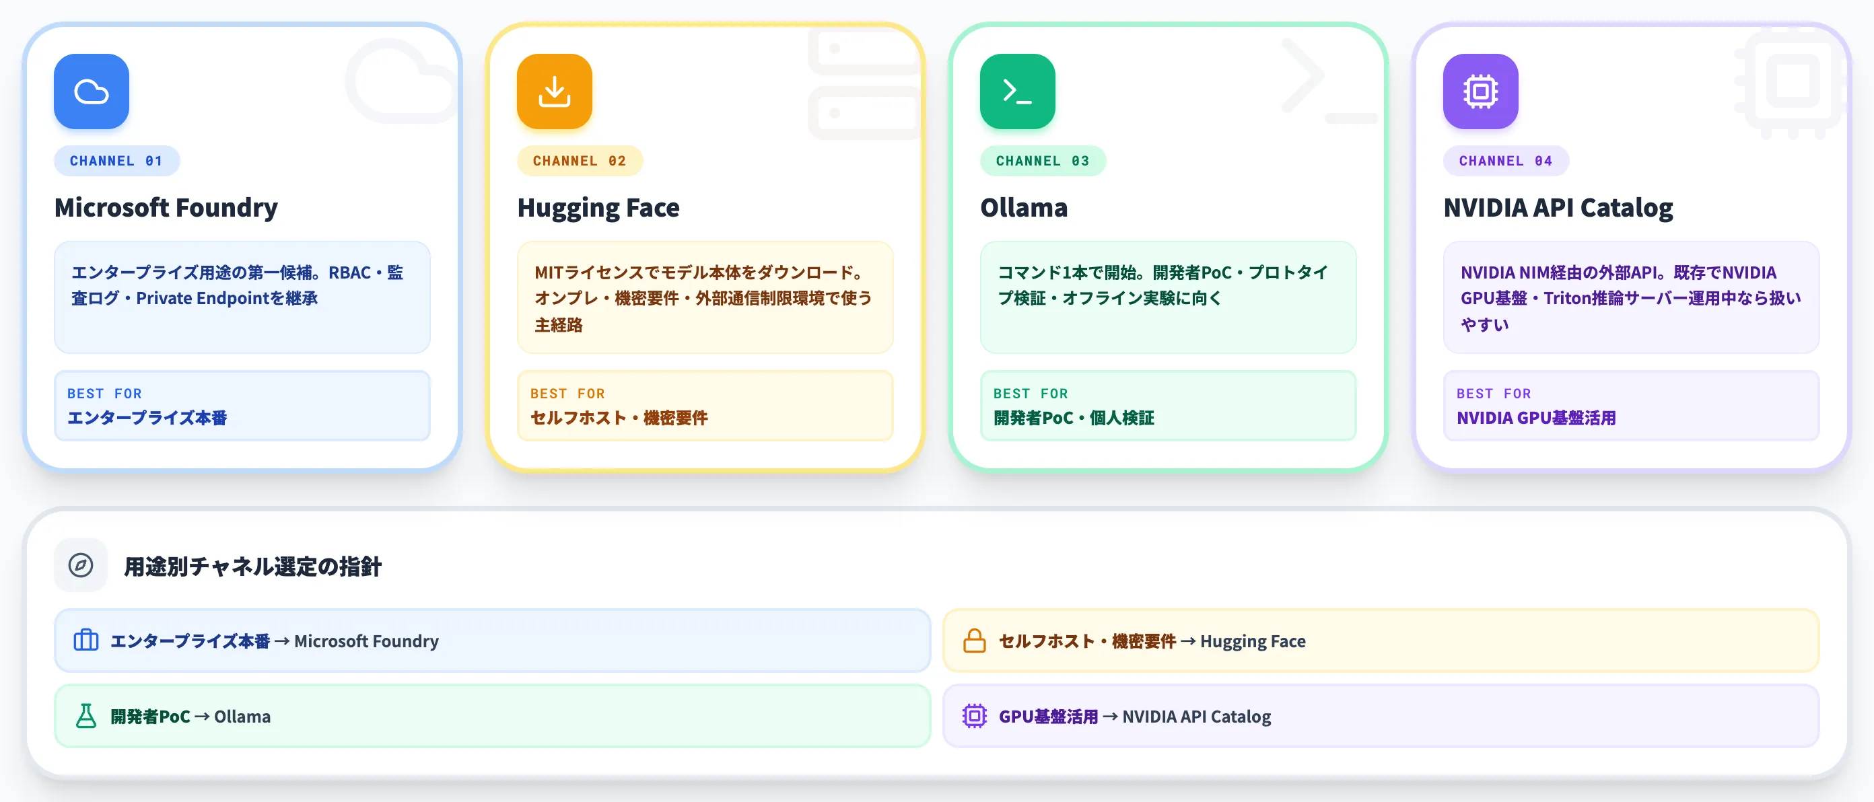Select the CHANNEL 03 badge
1874x802 pixels.
[x=1043, y=161]
